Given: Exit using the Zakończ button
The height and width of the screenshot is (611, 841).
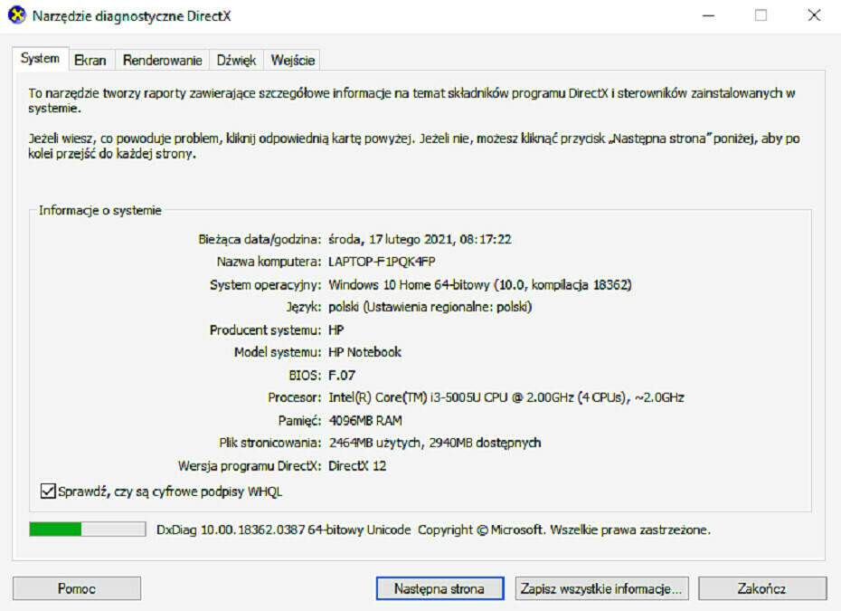Looking at the screenshot, I should [761, 588].
